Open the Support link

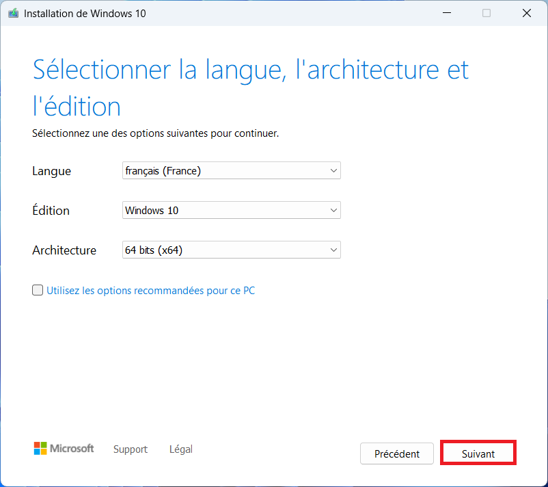click(x=131, y=449)
